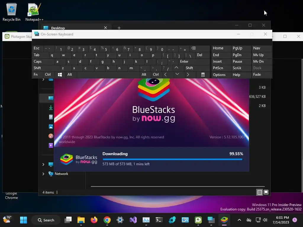Viewport: 303px width, 227px height.
Task: Select the BlueStacks installer taskbar icon
Action: pos(224,220)
